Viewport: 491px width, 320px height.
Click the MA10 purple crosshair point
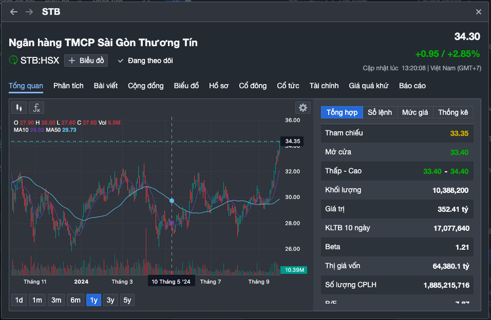tap(172, 223)
